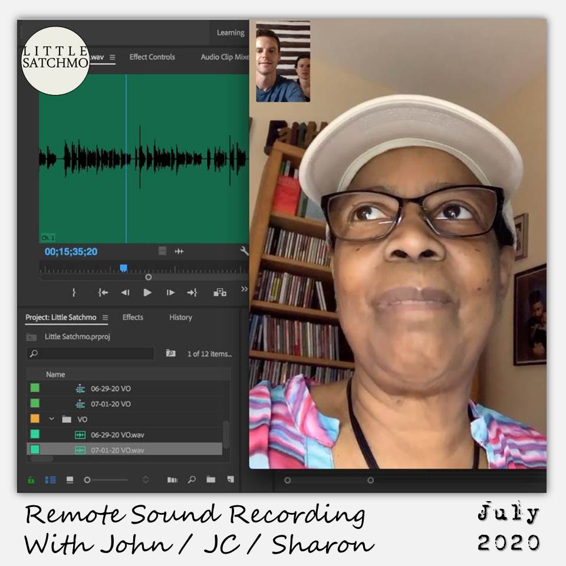Click the New Item icon in Project panel
566x566 pixels.
[232, 479]
